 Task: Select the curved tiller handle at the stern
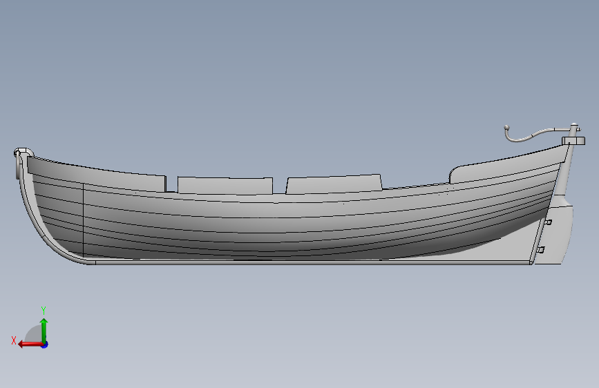tap(537, 134)
